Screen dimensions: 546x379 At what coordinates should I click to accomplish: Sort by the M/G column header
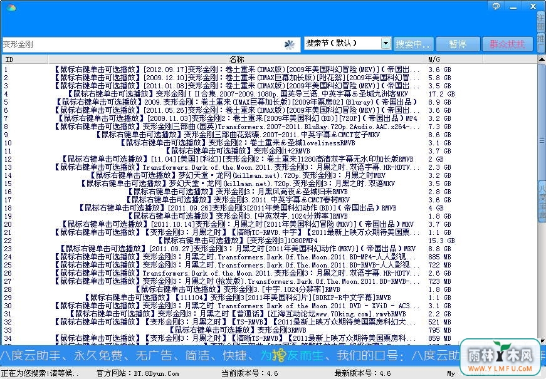453,60
